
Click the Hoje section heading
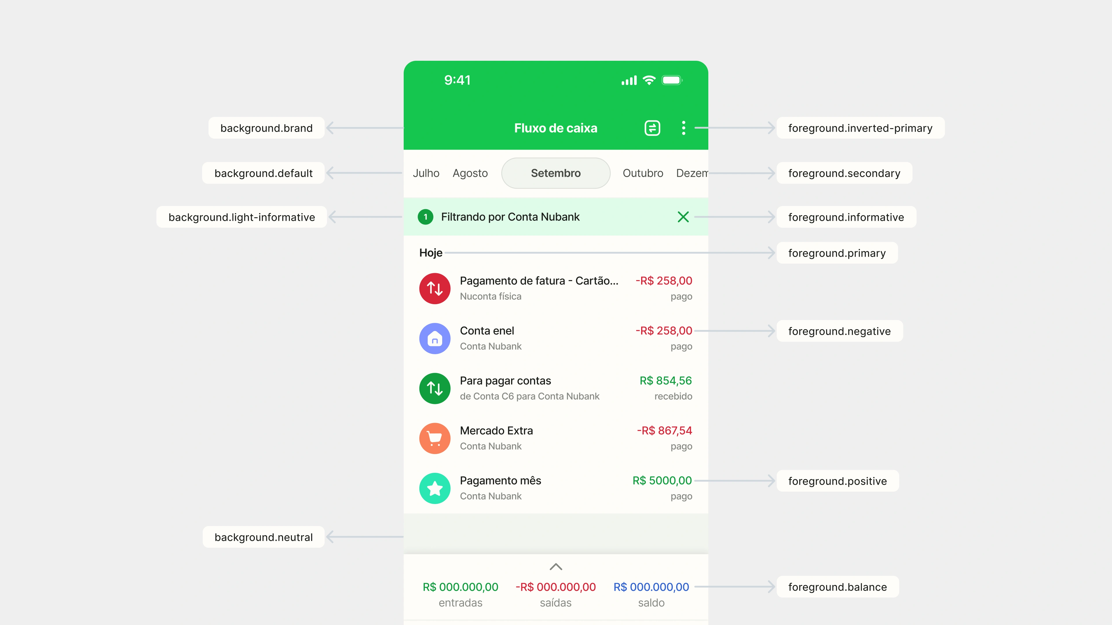tap(431, 253)
